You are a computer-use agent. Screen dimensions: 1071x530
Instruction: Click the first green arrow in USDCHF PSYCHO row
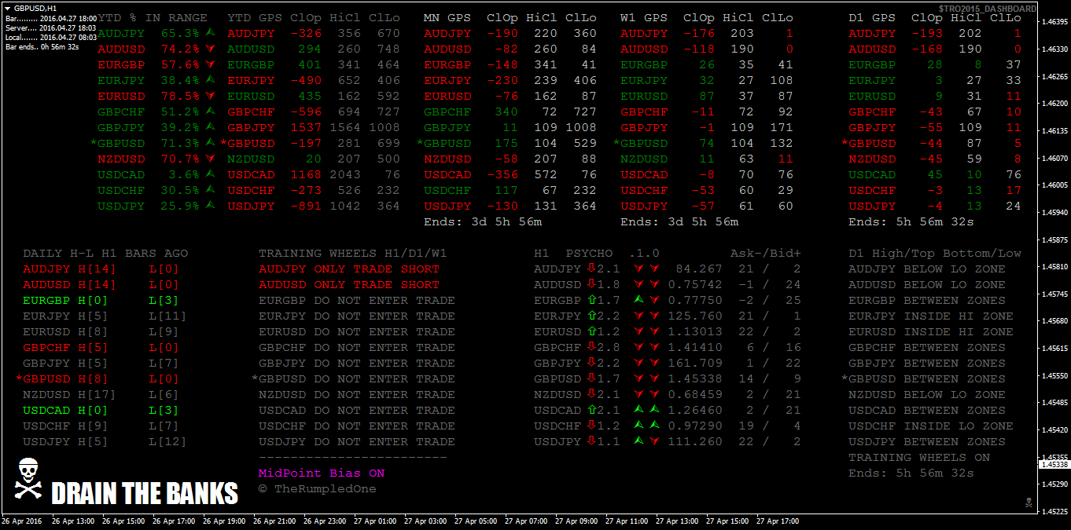pos(639,426)
